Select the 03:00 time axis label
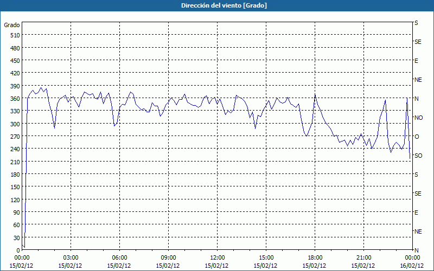 point(71,258)
